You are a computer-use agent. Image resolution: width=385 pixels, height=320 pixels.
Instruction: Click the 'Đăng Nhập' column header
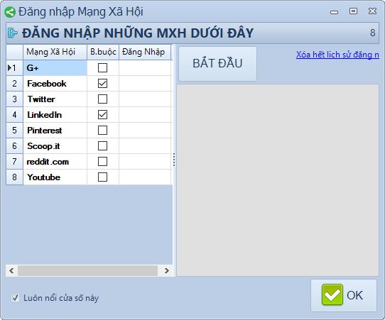[x=145, y=52]
